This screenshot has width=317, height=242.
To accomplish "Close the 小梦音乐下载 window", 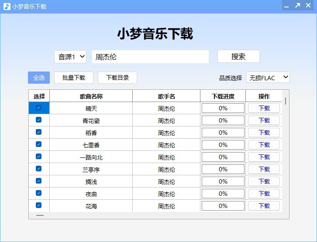I will [x=309, y=6].
